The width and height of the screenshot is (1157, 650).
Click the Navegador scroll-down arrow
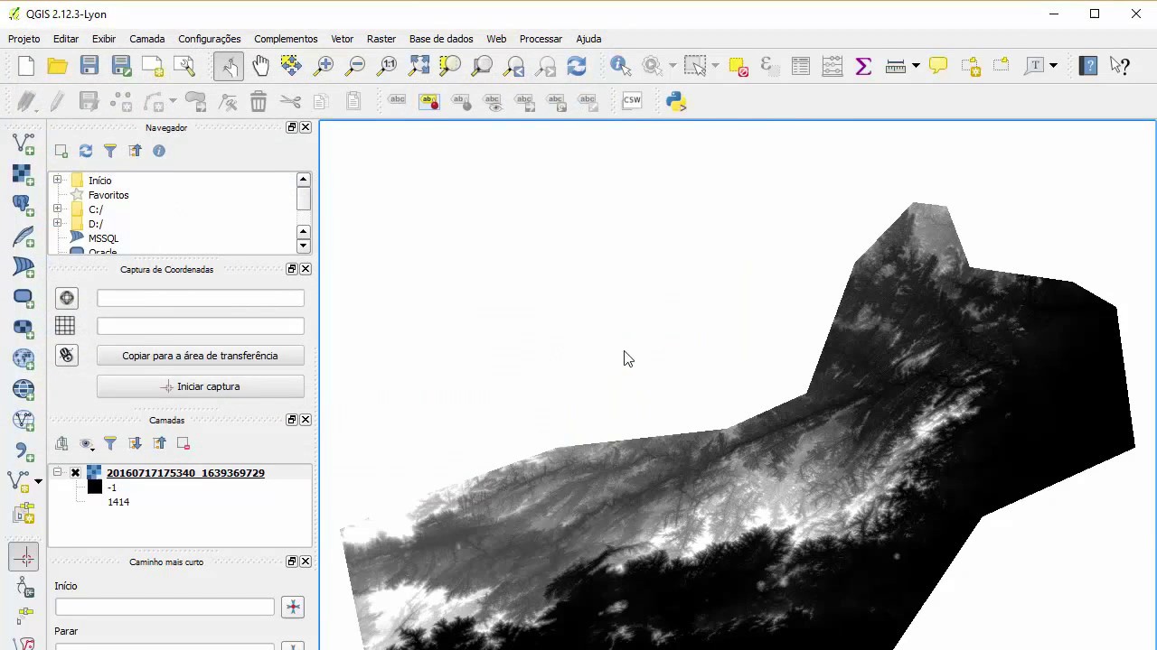(x=304, y=246)
